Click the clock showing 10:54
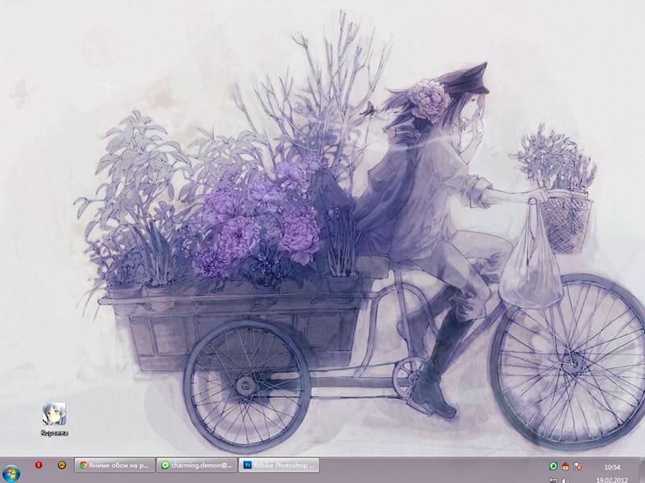This screenshot has width=645, height=483. point(612,468)
